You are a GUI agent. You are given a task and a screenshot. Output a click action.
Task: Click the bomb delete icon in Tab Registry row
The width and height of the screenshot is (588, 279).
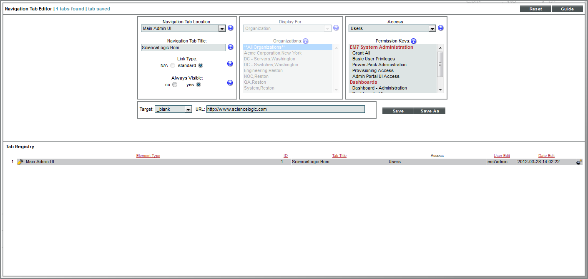pos(579,162)
